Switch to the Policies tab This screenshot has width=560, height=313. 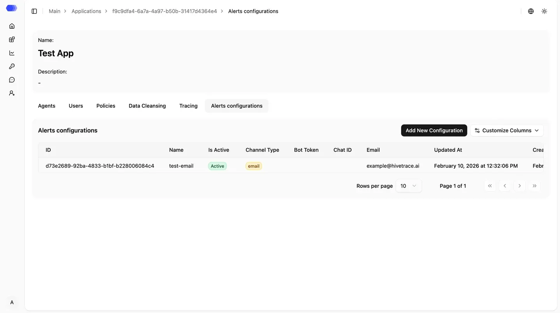tap(106, 106)
